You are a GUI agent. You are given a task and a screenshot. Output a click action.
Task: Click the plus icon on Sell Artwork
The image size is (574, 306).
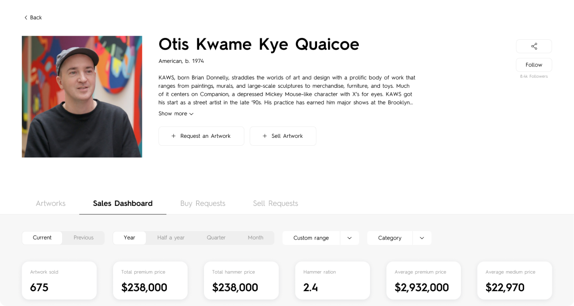[265, 136]
